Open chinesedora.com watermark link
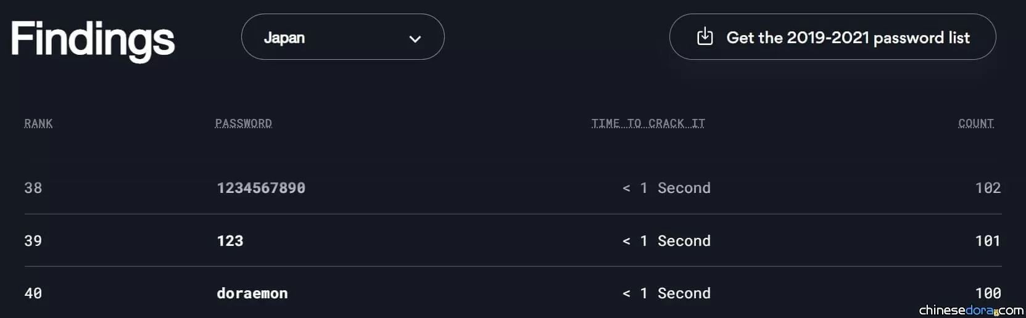Viewport: 1026px width, 318px height. tap(971, 310)
